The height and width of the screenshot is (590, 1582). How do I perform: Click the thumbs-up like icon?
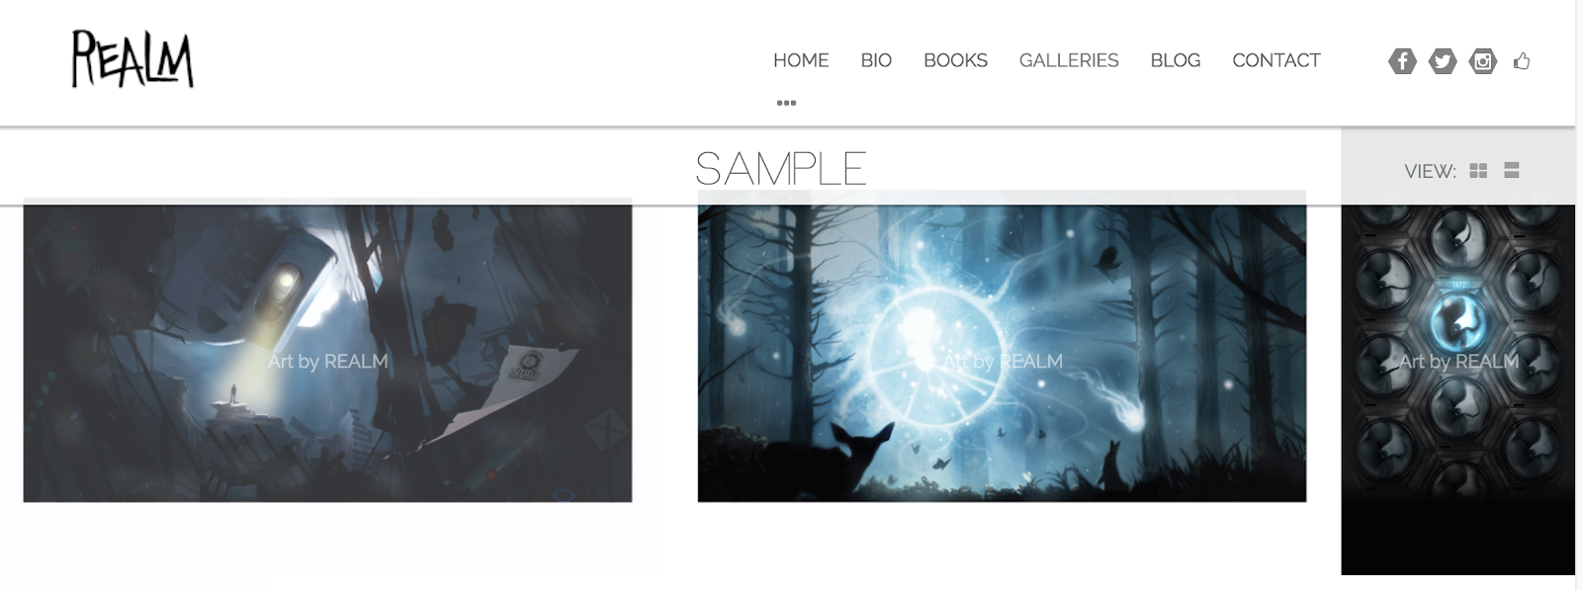[1522, 61]
